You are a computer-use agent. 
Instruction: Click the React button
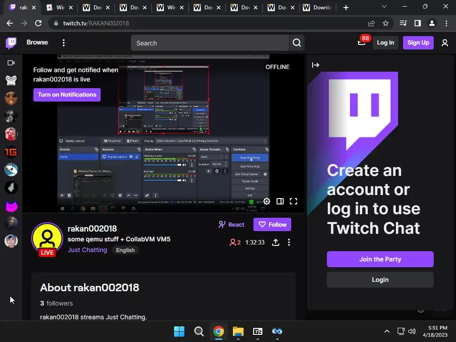point(231,224)
